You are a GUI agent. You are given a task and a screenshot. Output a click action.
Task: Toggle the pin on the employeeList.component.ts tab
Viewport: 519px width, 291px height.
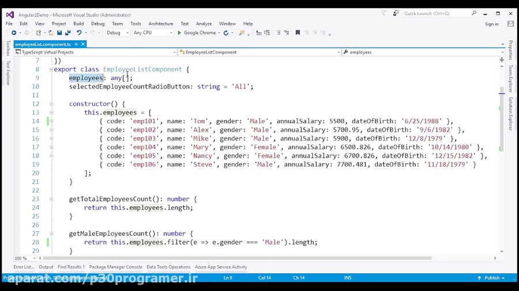[x=76, y=44]
